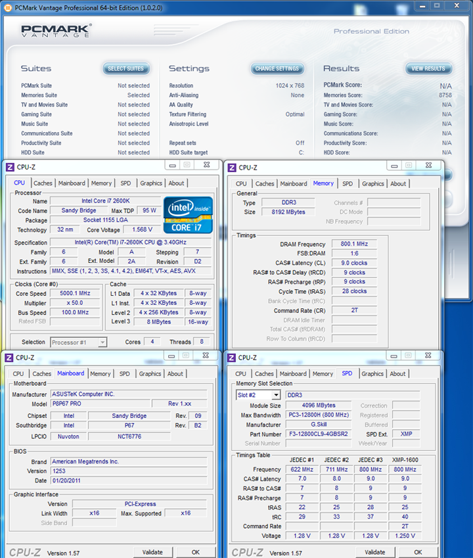Click the PCMark Vantage orange title bar icon
This screenshot has height=558, width=473.
[x=7, y=7]
